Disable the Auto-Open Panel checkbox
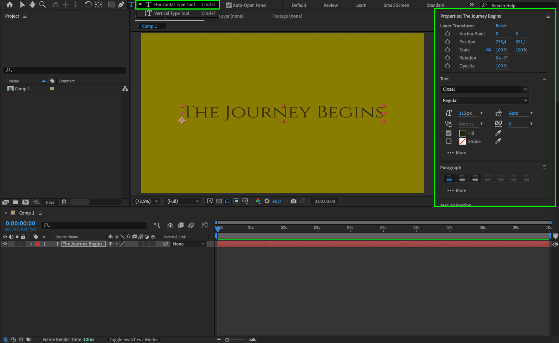Screen dimensions: 559x343 coord(229,5)
